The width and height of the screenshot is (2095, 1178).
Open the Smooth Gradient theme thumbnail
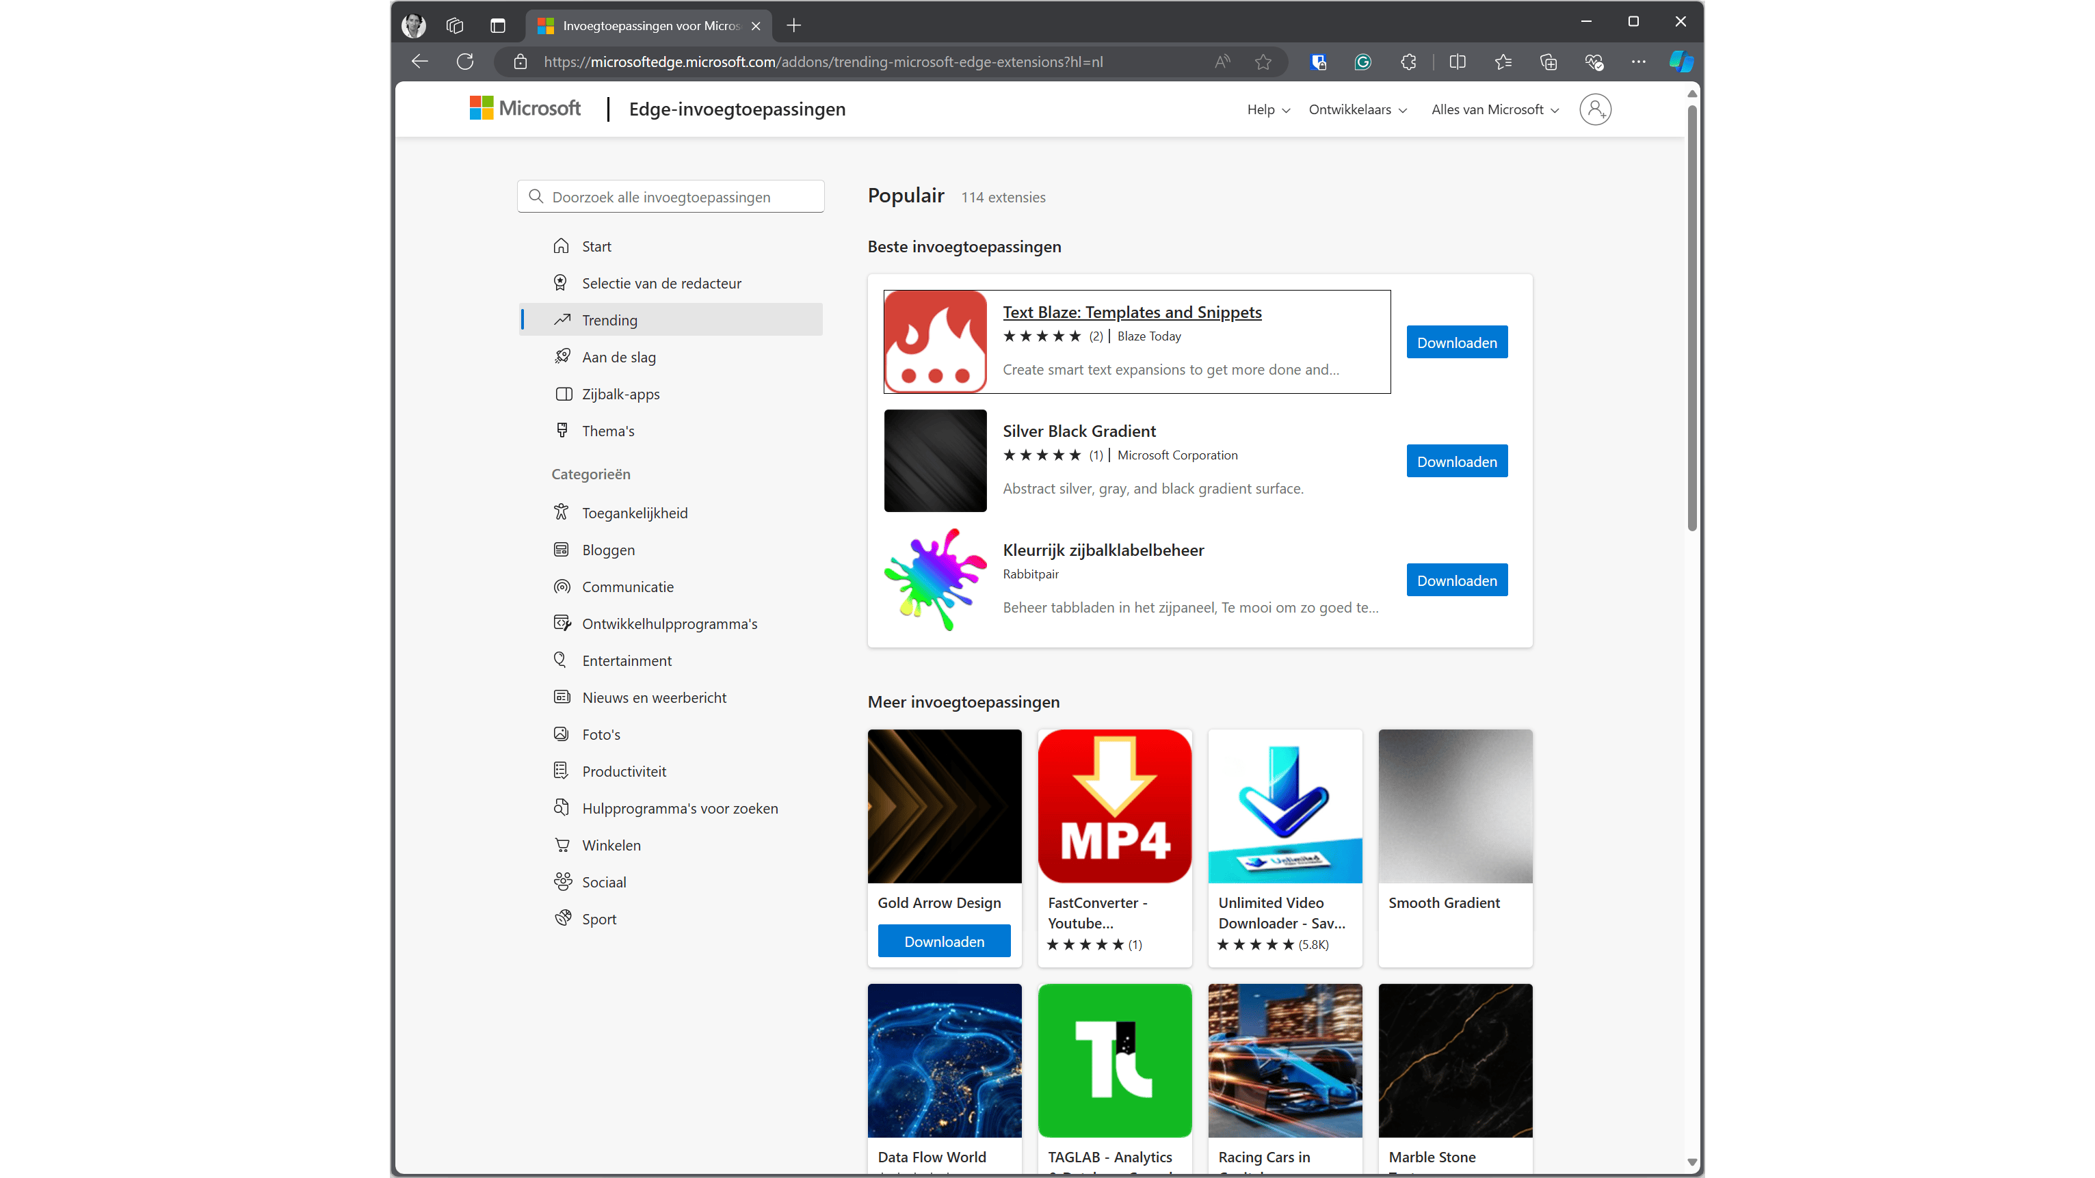(x=1455, y=805)
